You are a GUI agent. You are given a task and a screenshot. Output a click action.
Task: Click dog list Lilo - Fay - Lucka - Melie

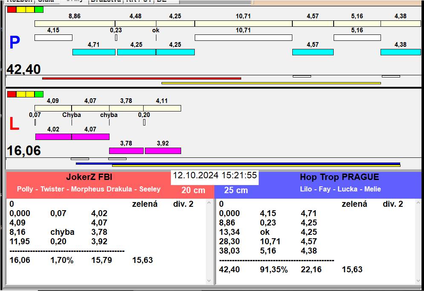[x=340, y=189]
